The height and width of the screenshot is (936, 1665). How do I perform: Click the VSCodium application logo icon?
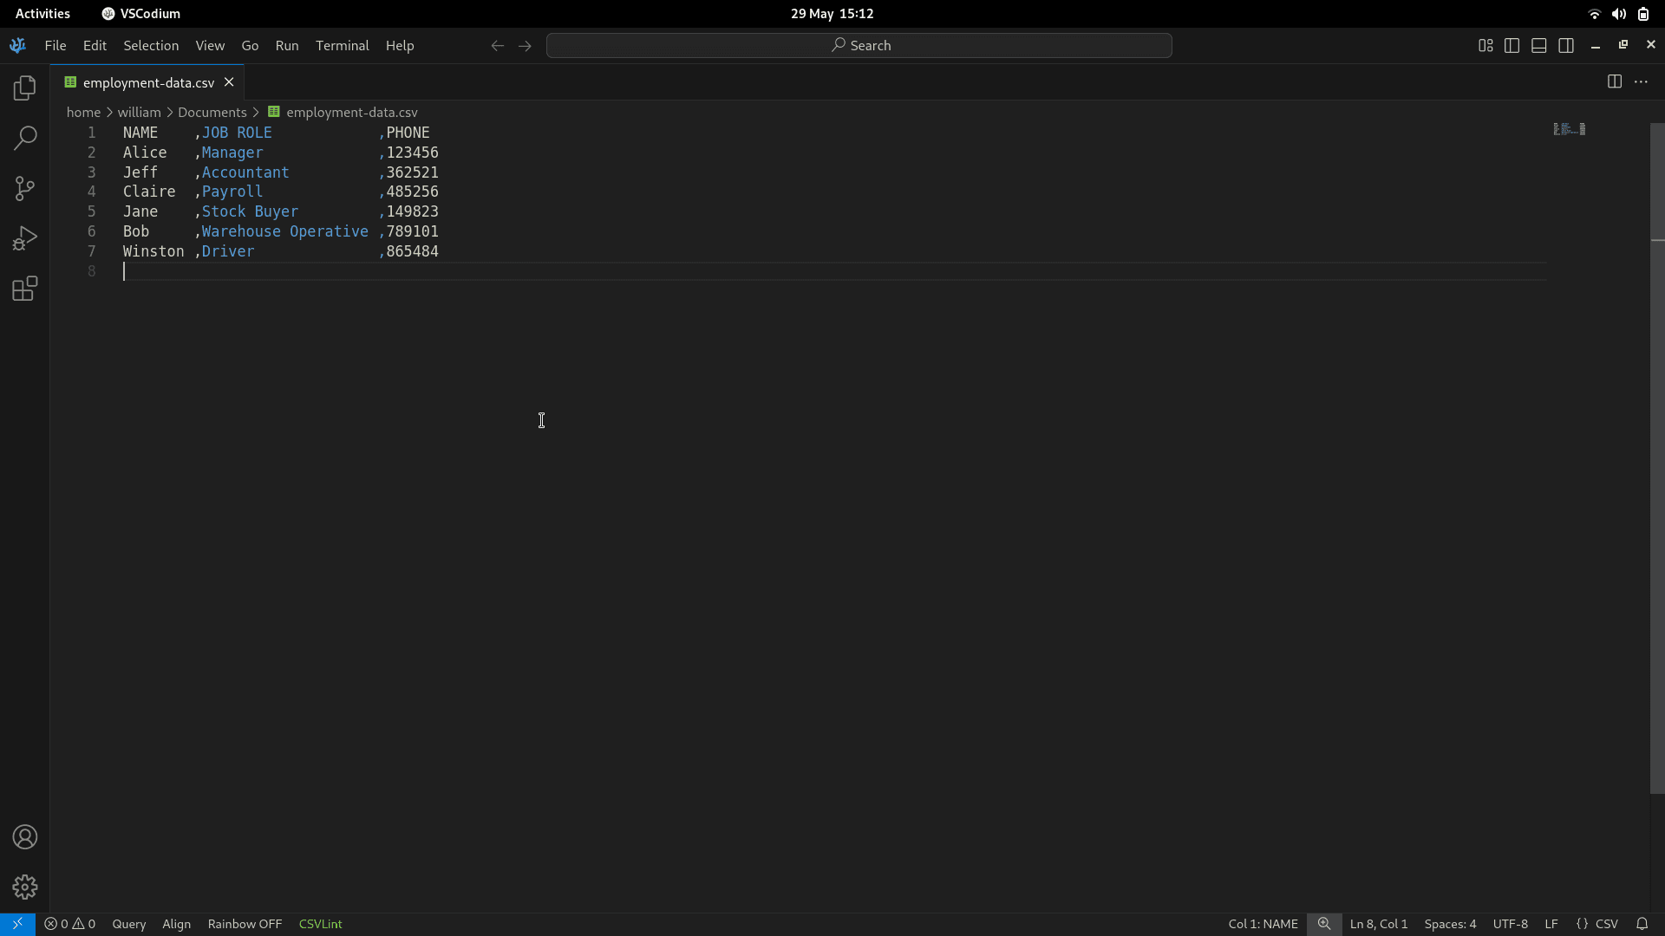pos(17,45)
